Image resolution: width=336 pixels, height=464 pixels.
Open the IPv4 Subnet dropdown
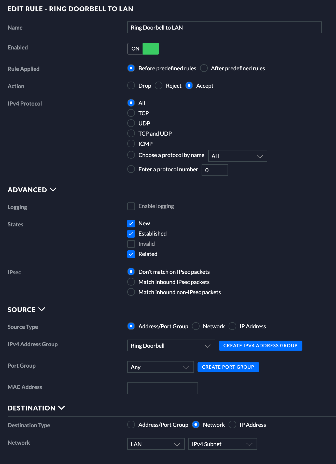pyautogui.click(x=222, y=444)
